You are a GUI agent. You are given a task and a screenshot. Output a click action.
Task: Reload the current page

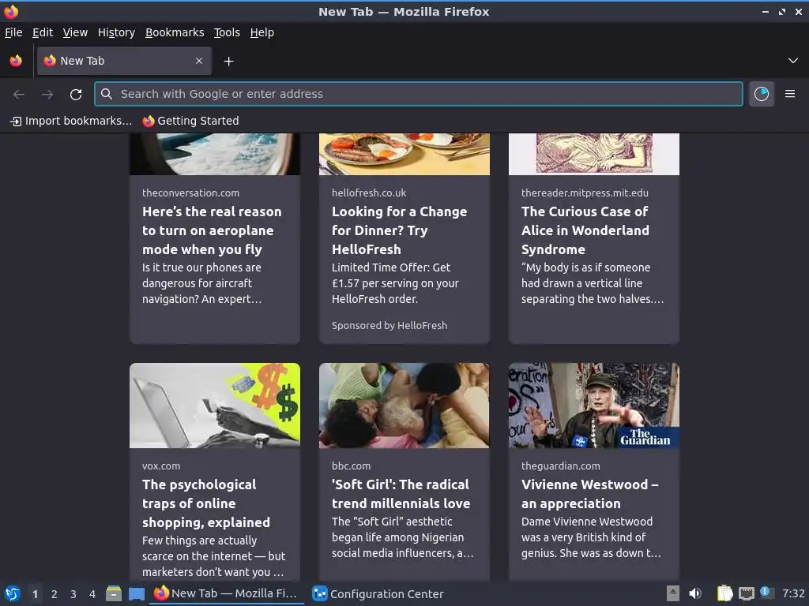(76, 95)
